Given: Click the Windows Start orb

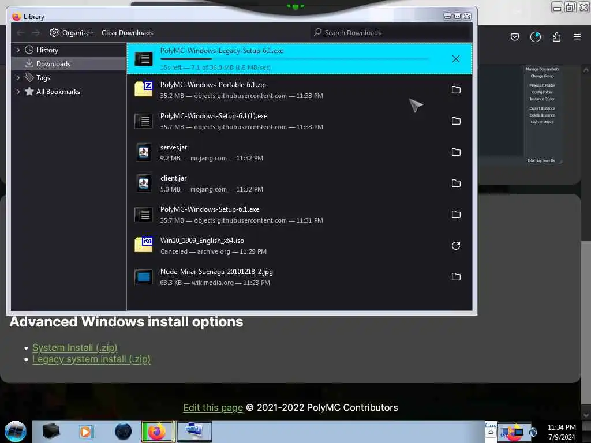Looking at the screenshot, I should (16, 431).
